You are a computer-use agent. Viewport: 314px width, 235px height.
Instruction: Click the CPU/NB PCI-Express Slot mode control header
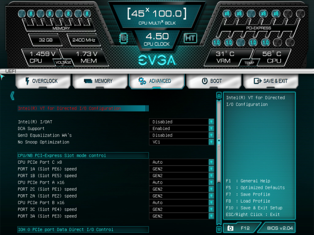(x=83, y=155)
